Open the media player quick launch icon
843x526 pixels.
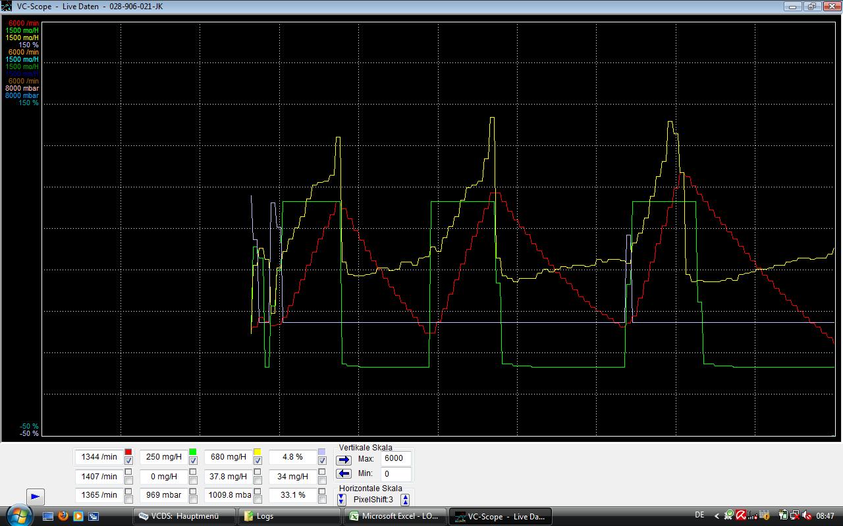(78, 516)
